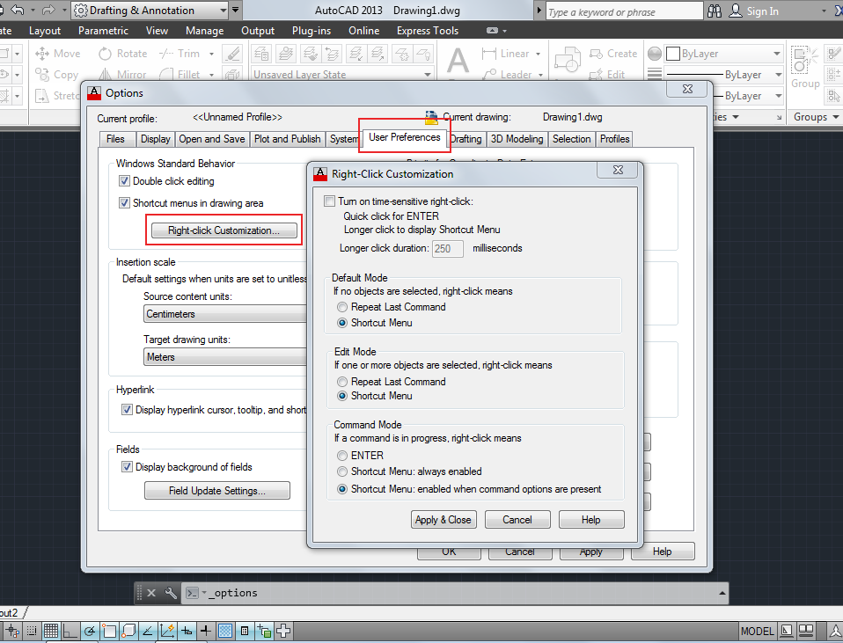
Task: Open the ByLayer color dropdown
Action: 723,54
